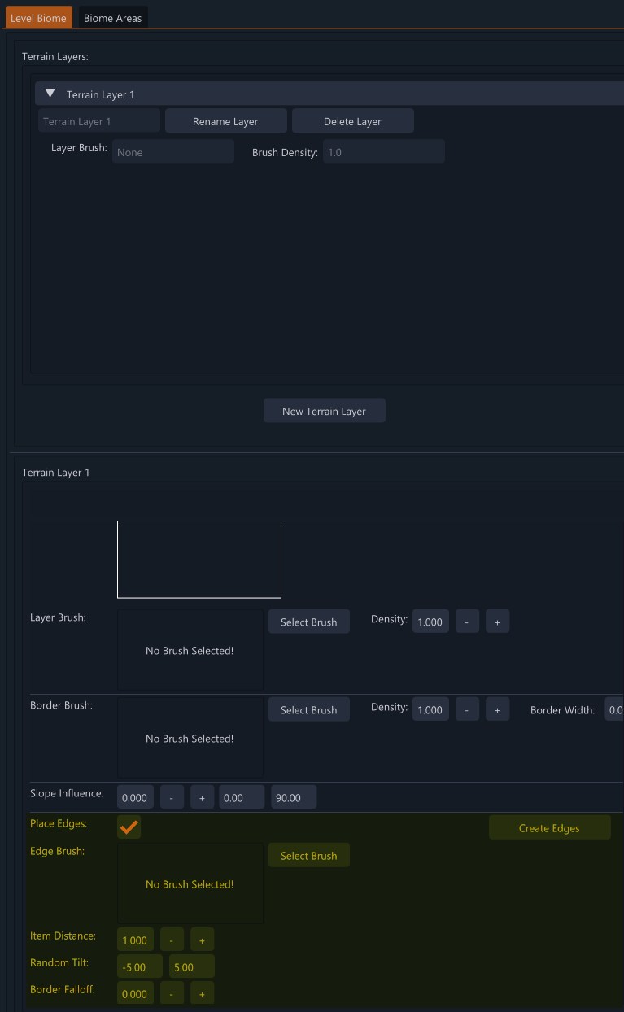
Task: Decrease Item Distance with minus button
Action: [x=172, y=940]
